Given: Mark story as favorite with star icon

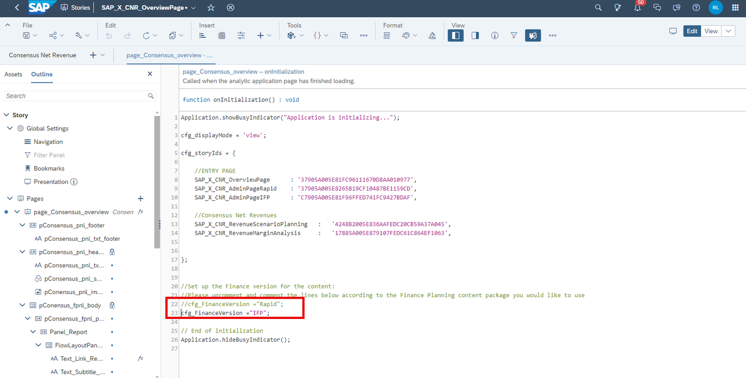Looking at the screenshot, I should (x=211, y=8).
